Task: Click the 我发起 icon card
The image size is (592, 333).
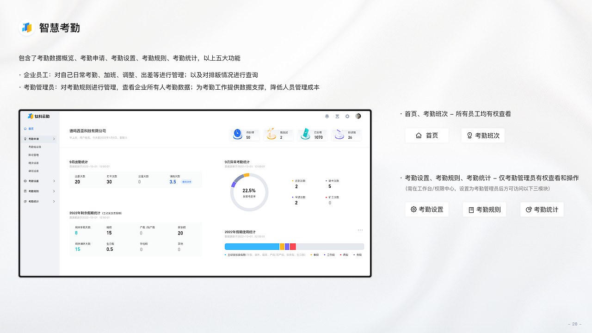Action: (x=279, y=135)
